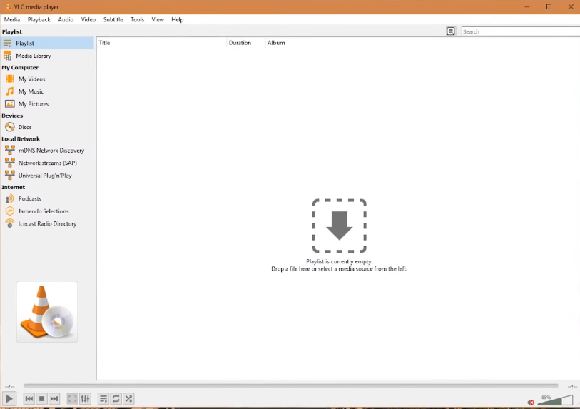
Task: Open the View menu
Action: click(x=158, y=19)
